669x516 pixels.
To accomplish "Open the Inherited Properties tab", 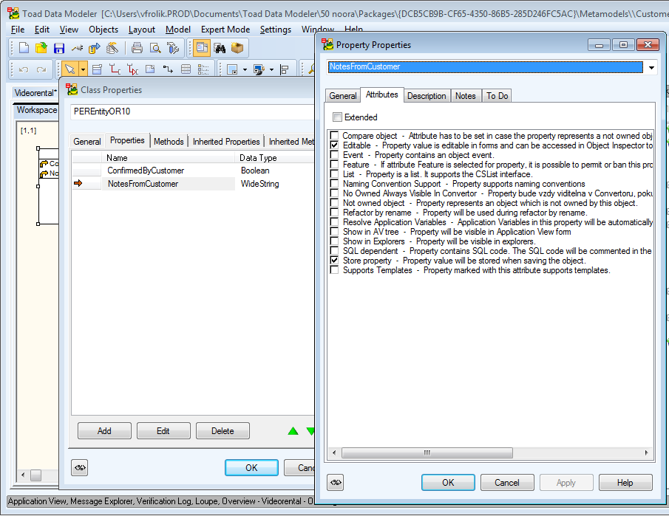I will click(x=226, y=142).
